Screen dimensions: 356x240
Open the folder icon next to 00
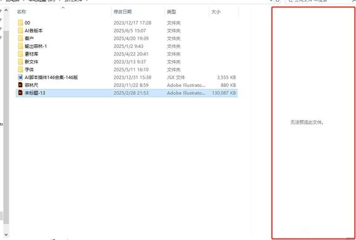point(20,23)
